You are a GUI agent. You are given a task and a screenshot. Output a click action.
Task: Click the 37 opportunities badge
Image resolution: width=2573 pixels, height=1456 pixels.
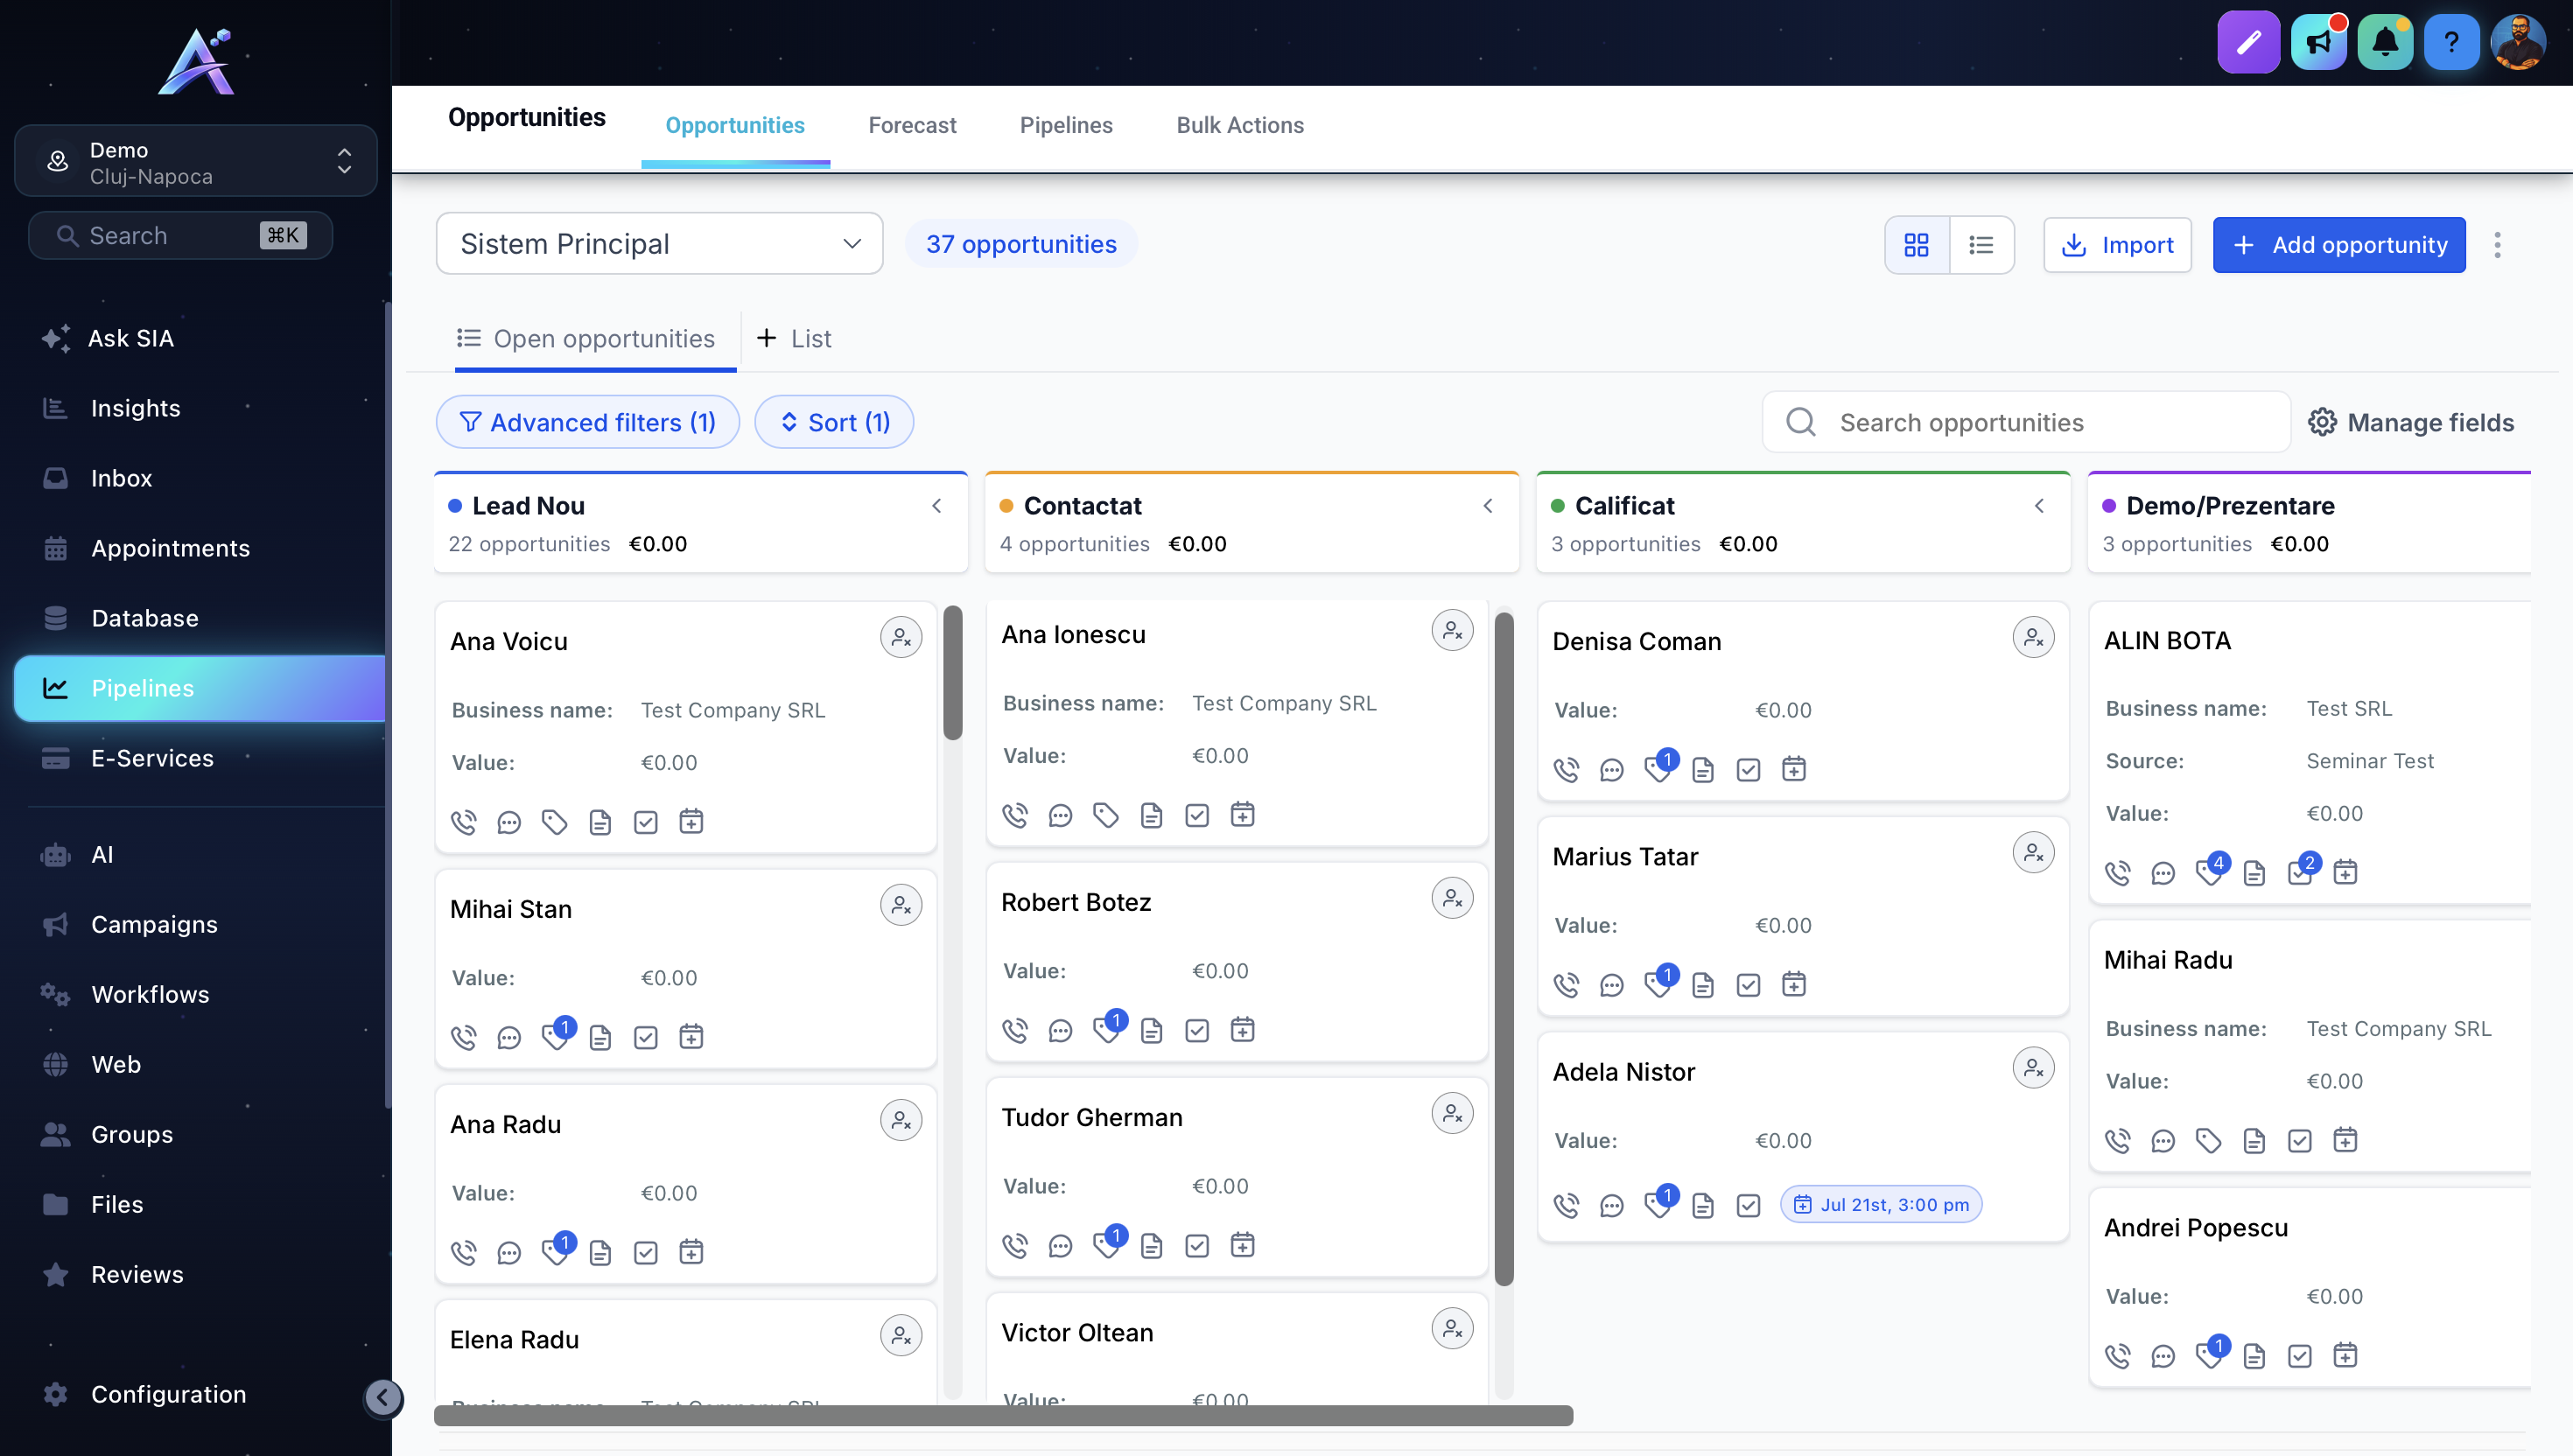click(x=1021, y=244)
